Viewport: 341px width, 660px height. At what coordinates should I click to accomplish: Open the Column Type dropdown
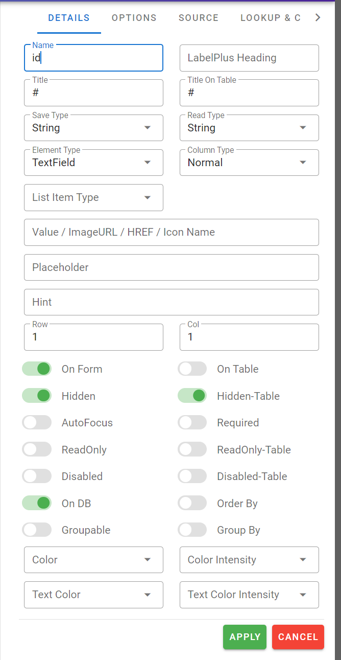pos(249,163)
